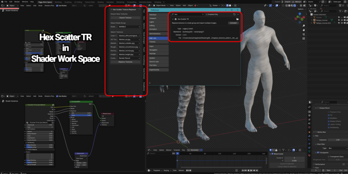This screenshot has height=174, width=348.
Task: Open the Height Marbel_height.jpg dropdown
Action: (x=129, y=54)
